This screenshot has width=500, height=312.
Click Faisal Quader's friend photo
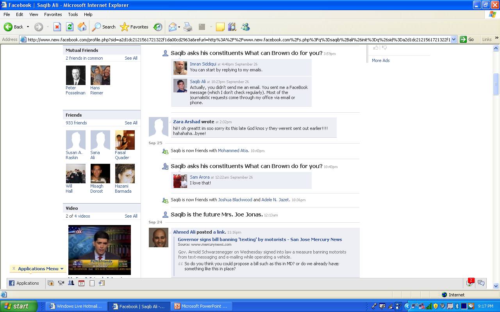click(x=125, y=140)
